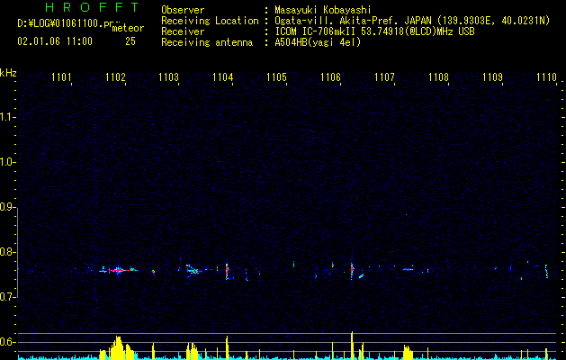Select the name Masayuki Kobayashi

[323, 10]
